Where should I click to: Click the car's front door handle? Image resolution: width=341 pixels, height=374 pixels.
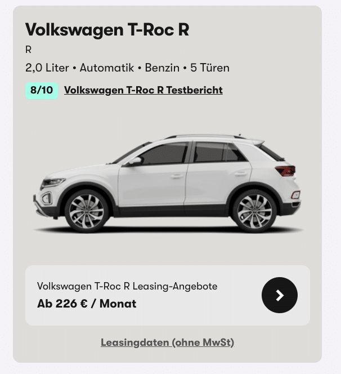[x=177, y=176]
